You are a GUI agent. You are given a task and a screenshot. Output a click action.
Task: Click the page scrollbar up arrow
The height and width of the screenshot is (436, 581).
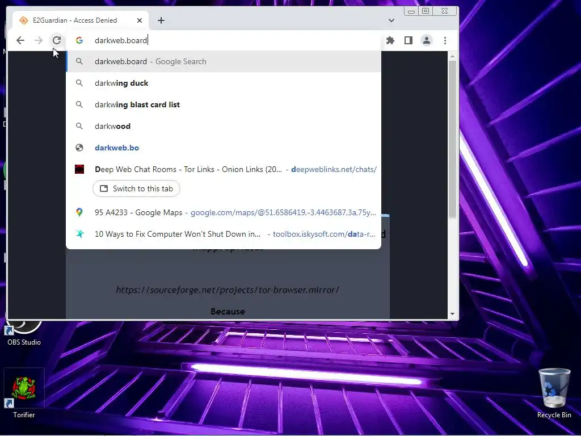452,56
